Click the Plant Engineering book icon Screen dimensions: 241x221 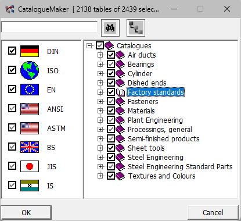click(x=120, y=120)
